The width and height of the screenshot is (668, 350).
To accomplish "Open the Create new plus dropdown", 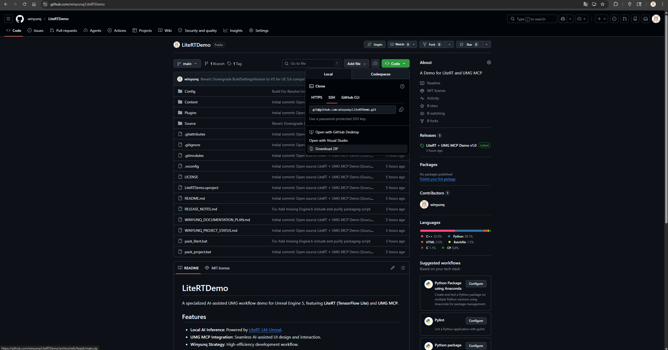I will tap(601, 19).
